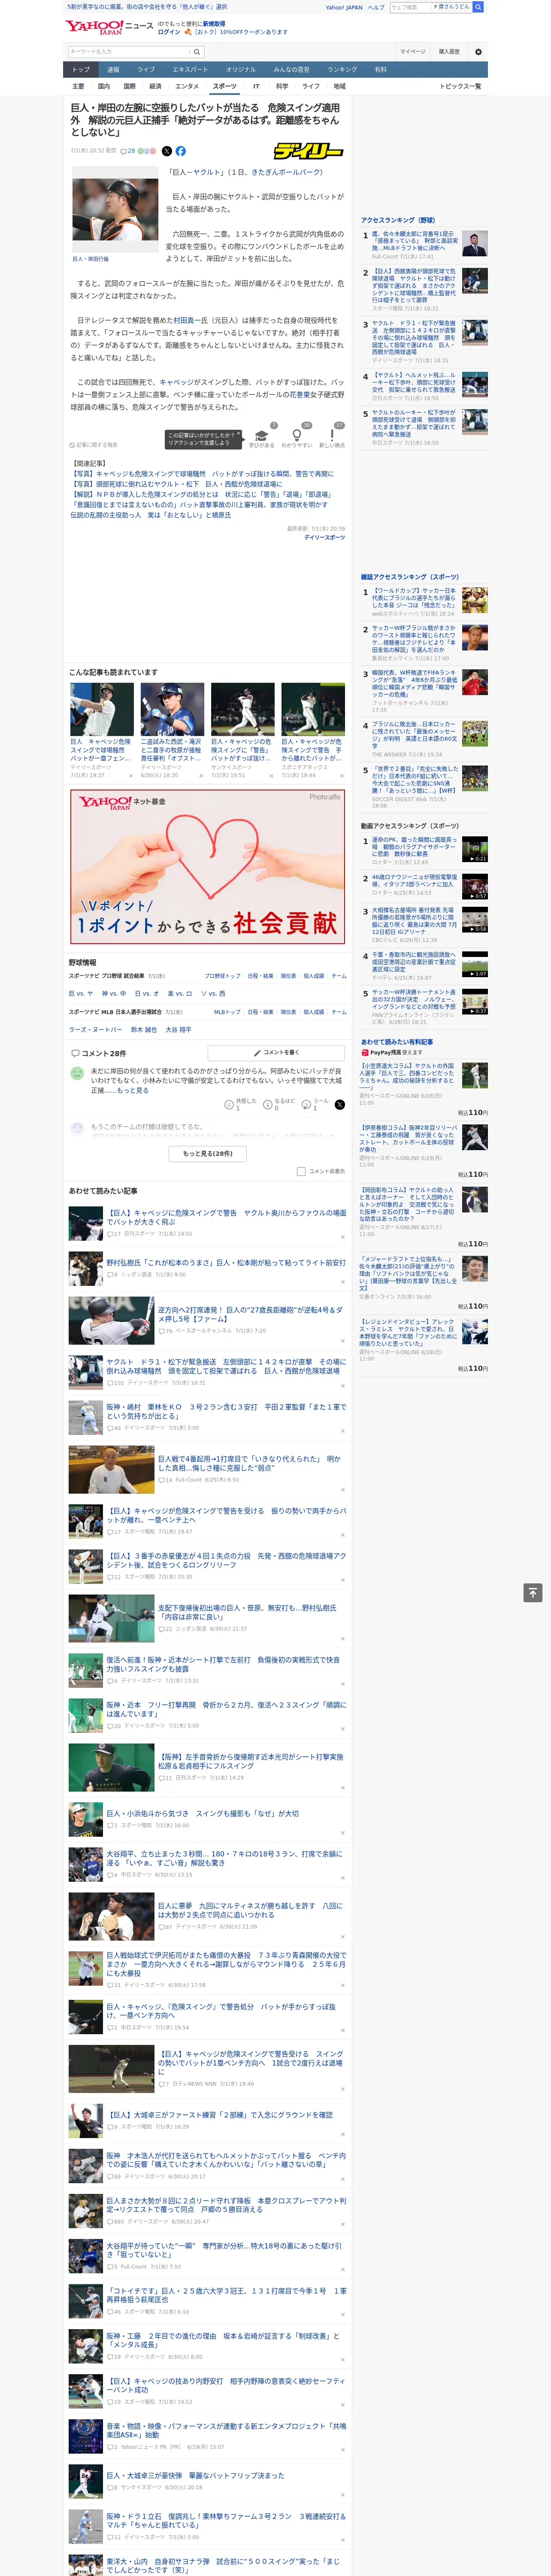
Task: Open article 阪神・嶋村 栗林をKO
Action: 226,1410
